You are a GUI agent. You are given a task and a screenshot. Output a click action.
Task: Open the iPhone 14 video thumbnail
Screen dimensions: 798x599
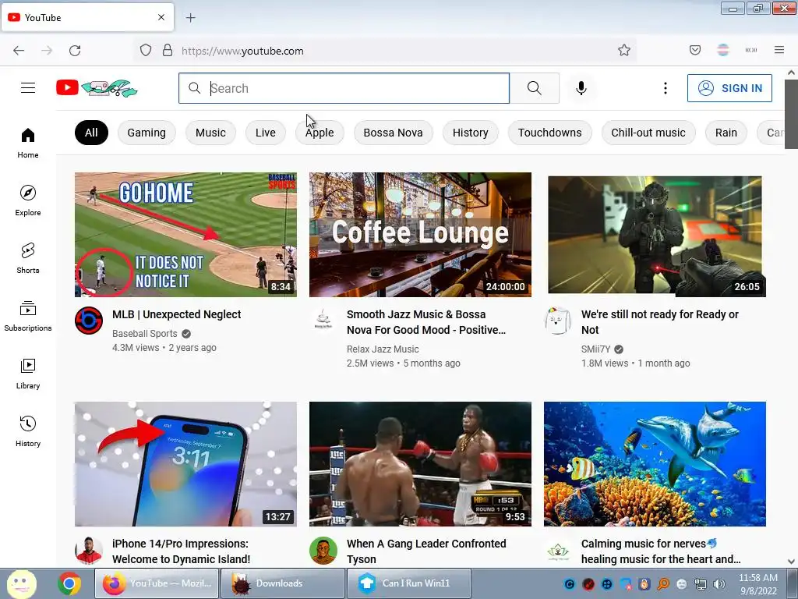pos(185,464)
